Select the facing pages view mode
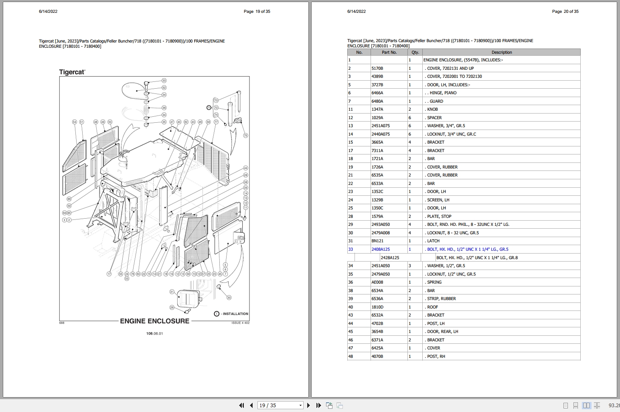Image resolution: width=620 pixels, height=412 pixels. click(x=586, y=406)
